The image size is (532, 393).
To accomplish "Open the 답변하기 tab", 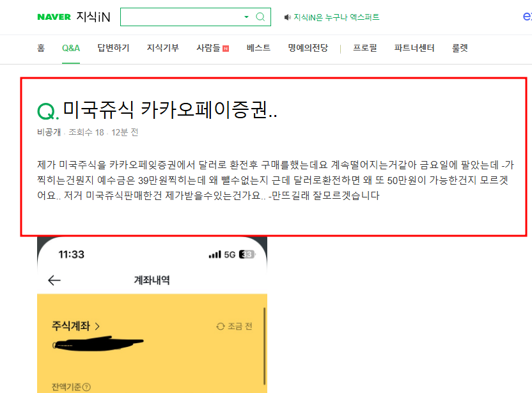I will [113, 48].
